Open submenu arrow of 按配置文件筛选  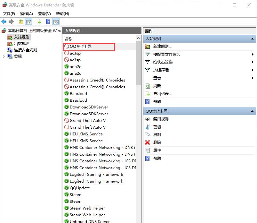[x=253, y=55]
